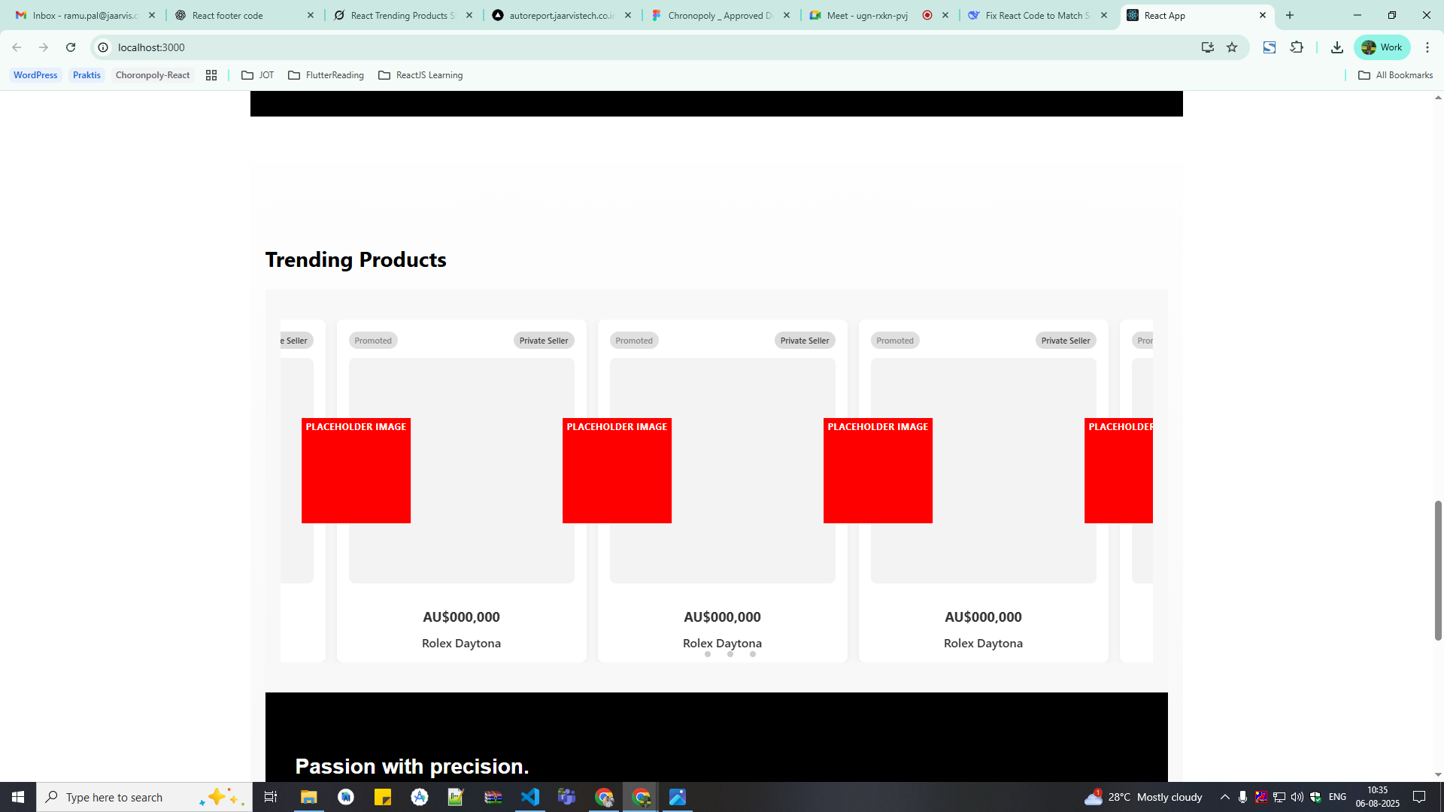Select third carousel pagination dot
This screenshot has height=812, width=1444.
tap(753, 654)
